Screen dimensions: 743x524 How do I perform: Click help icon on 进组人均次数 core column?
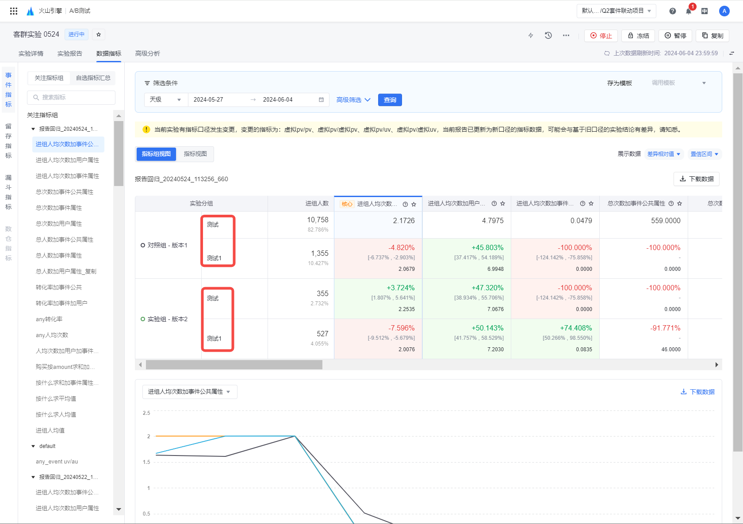coord(405,204)
